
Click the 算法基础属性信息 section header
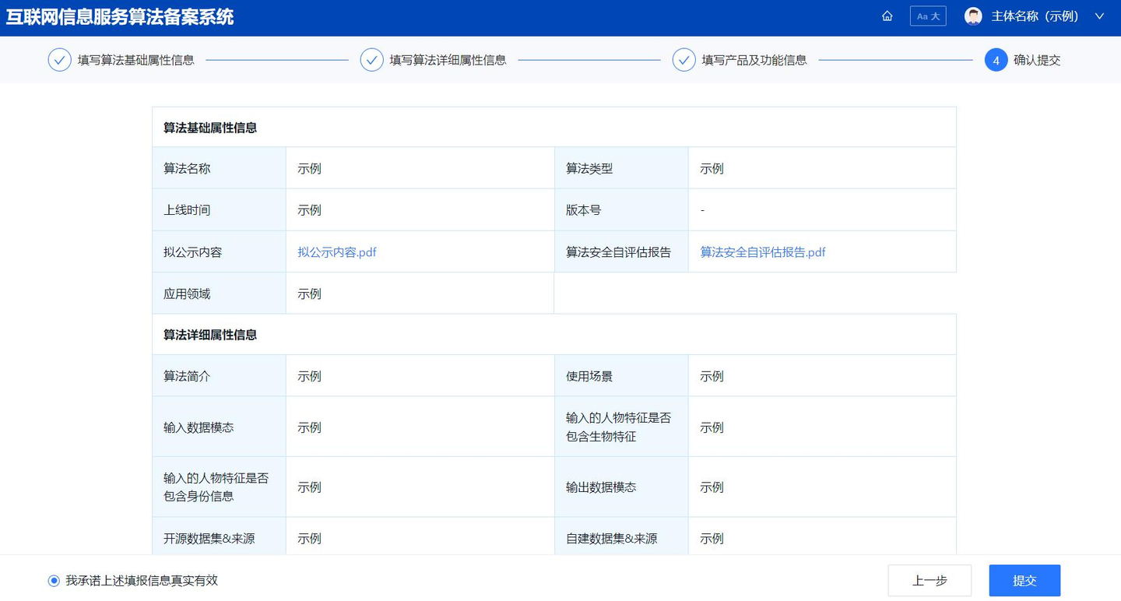pyautogui.click(x=210, y=128)
